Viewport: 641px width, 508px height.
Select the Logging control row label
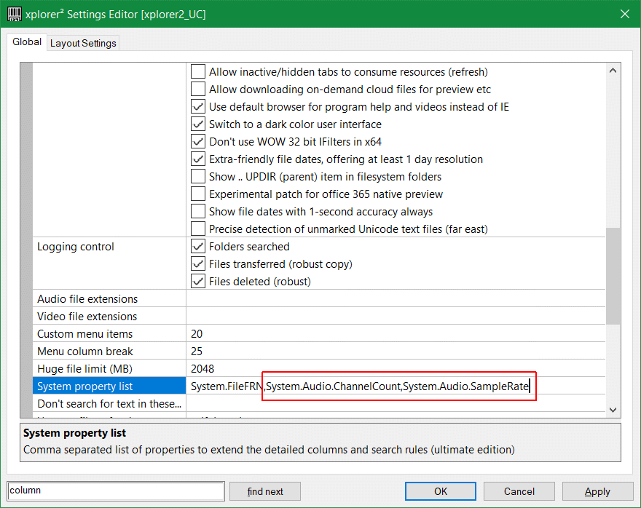click(x=76, y=247)
